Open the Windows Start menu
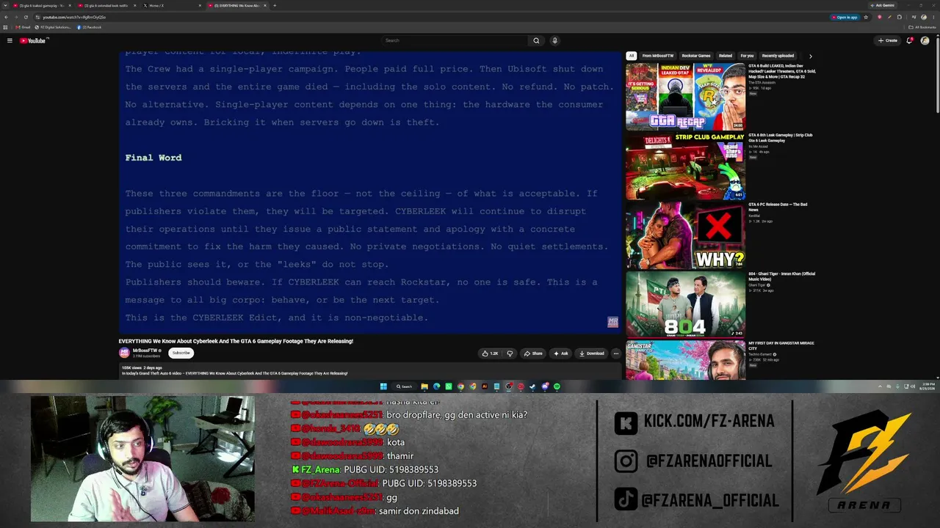This screenshot has width=940, height=528. pyautogui.click(x=383, y=386)
